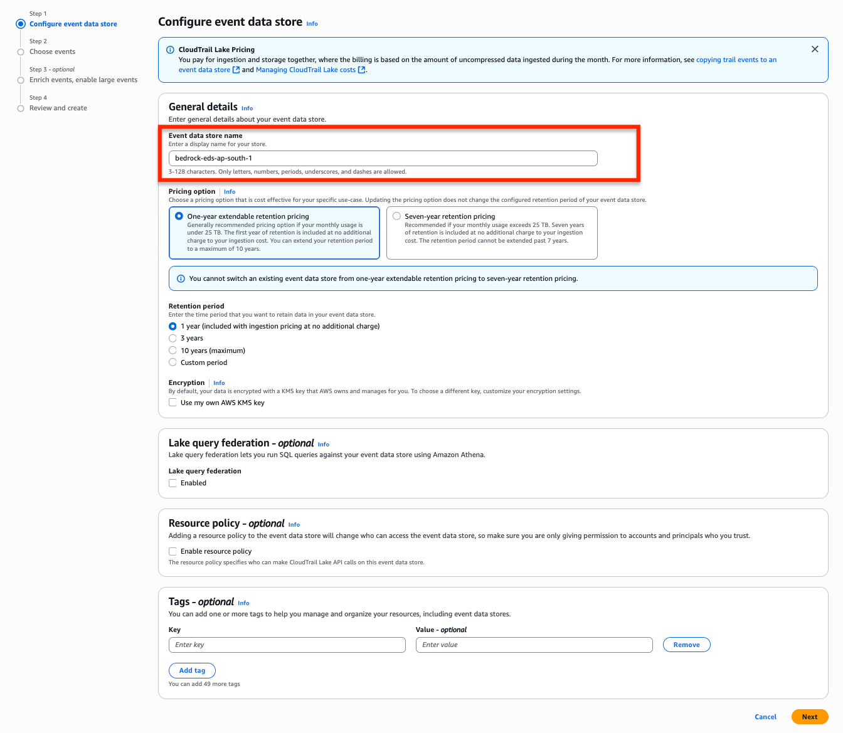Click Info next to Tags section
This screenshot has width=843, height=733.
243,603
